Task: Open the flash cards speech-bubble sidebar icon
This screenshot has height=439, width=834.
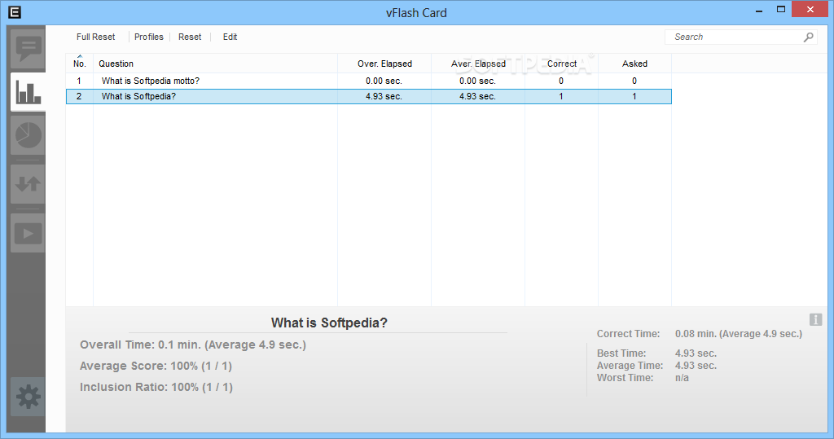Action: pos(28,49)
